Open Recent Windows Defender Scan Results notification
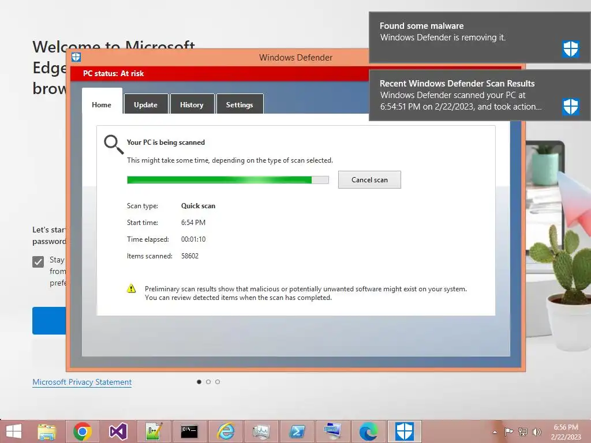 (480, 95)
